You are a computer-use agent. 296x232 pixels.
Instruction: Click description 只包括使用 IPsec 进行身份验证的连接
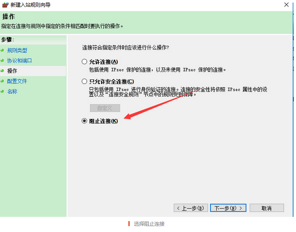click(178, 92)
